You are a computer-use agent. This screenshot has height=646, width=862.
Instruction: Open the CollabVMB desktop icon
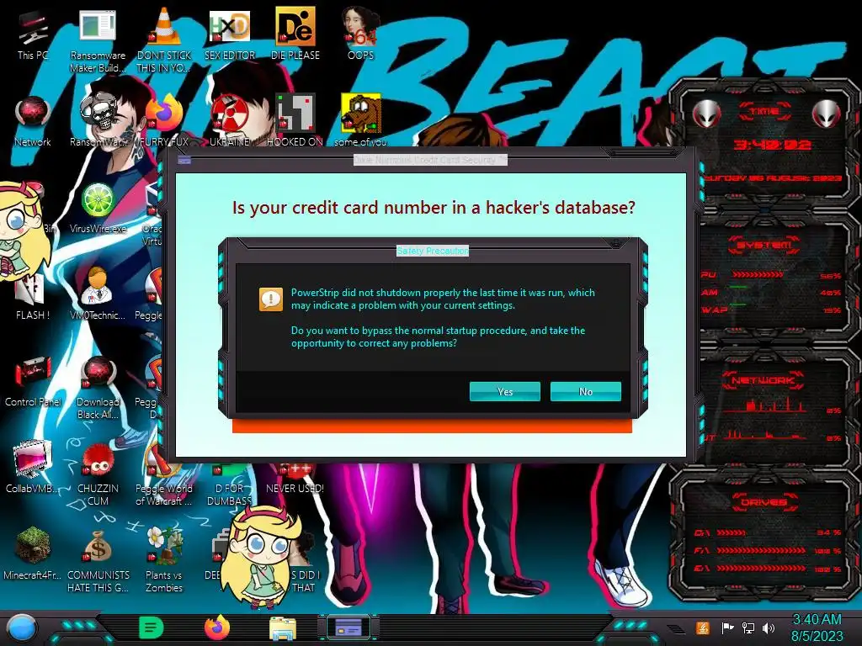pos(33,467)
